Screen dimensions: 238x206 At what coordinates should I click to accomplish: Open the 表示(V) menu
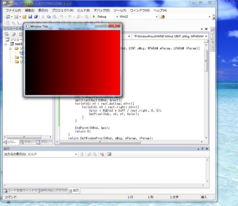click(43, 10)
